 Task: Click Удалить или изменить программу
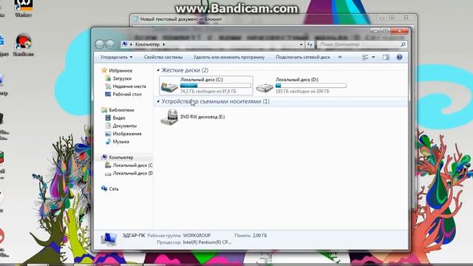pos(229,57)
